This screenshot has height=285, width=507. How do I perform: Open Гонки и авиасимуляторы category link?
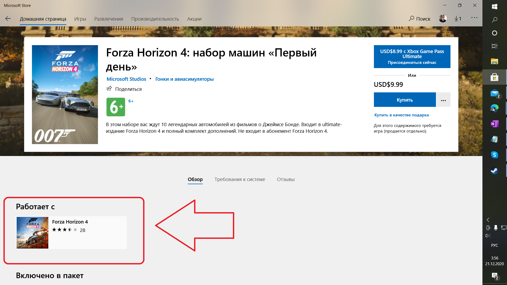pyautogui.click(x=184, y=79)
